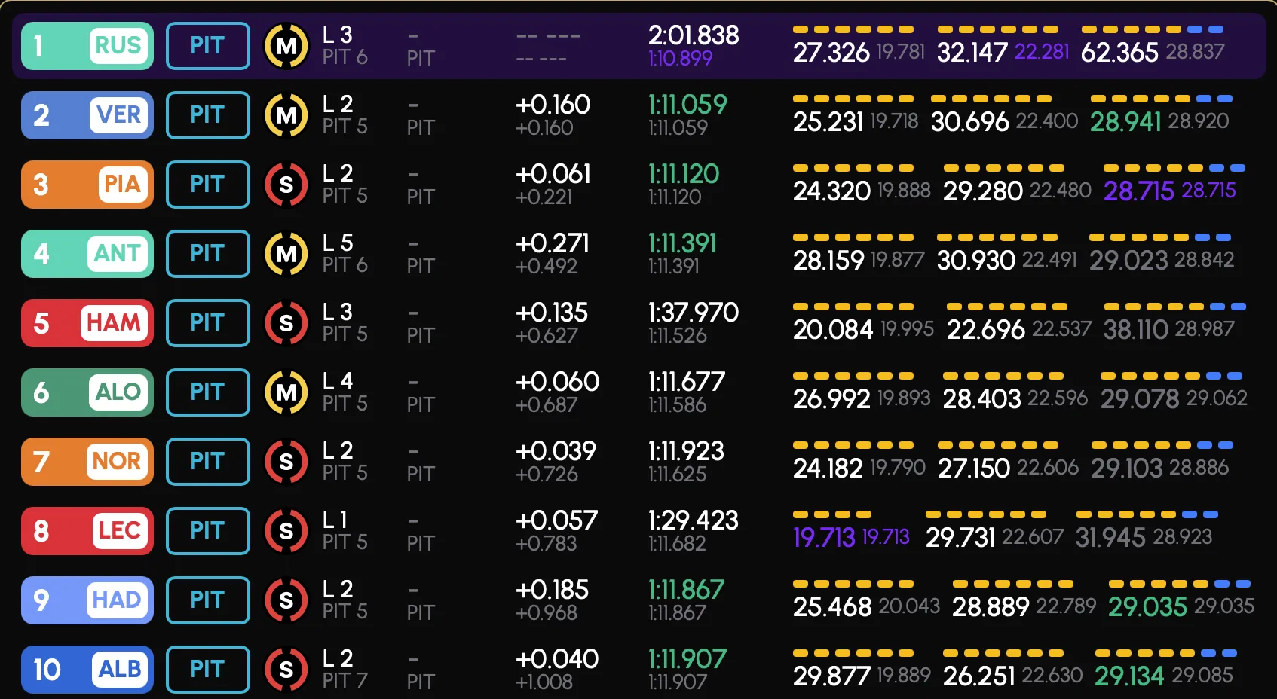Select Piastri's soft tyre compound icon

coord(286,185)
